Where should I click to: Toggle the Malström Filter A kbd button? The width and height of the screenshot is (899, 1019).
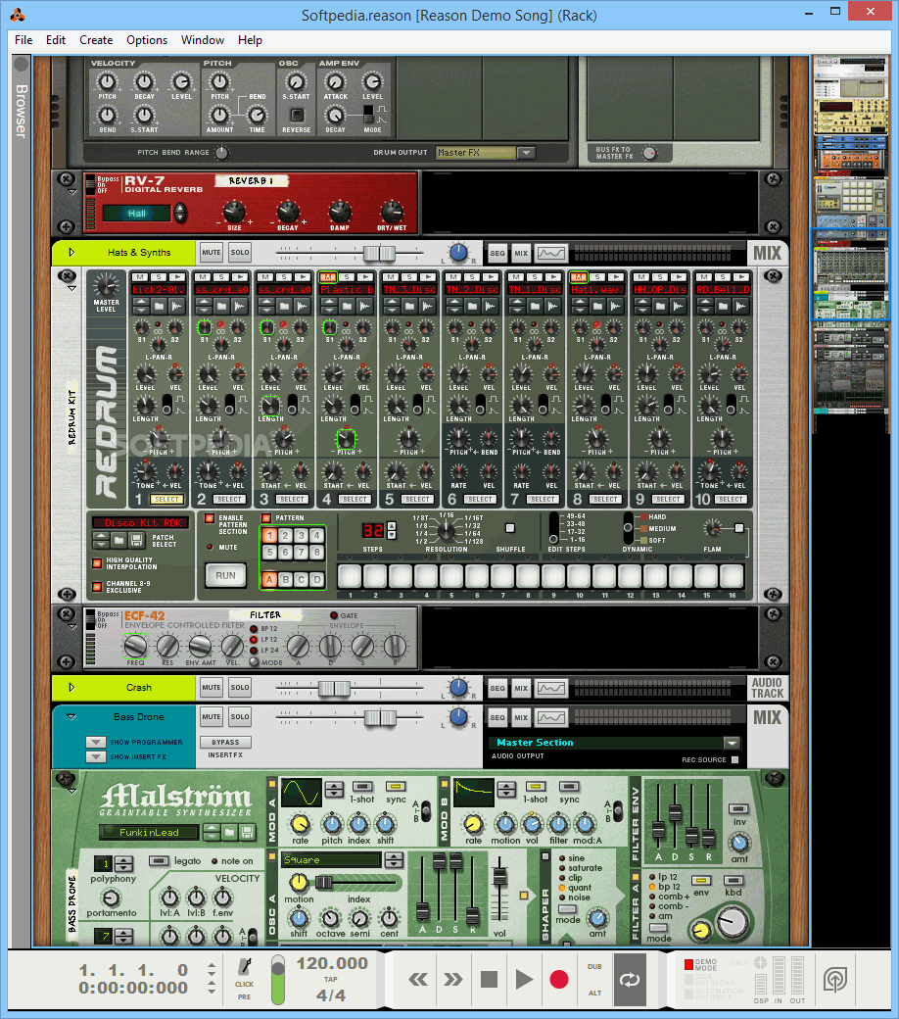733,881
